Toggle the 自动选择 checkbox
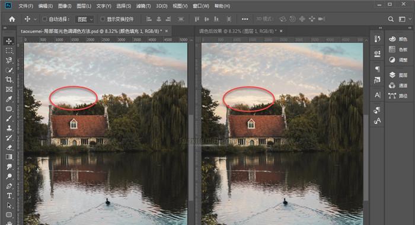 (44, 19)
